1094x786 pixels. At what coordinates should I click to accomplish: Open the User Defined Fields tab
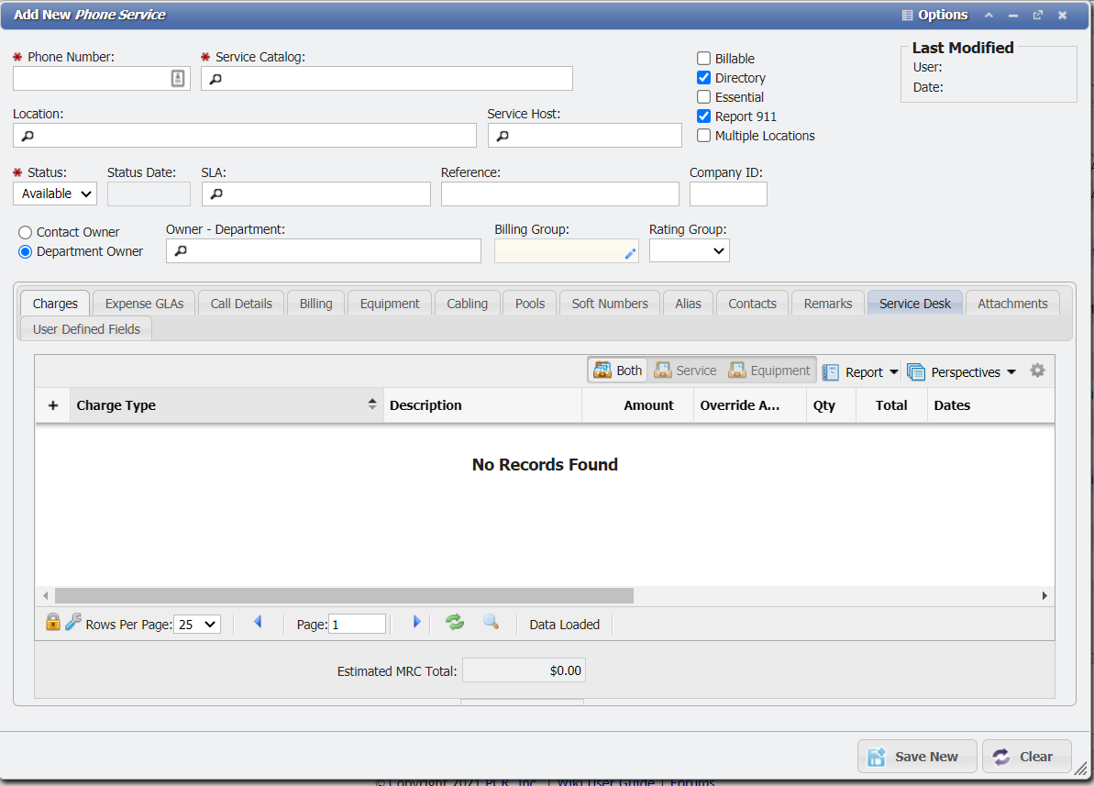coord(84,327)
